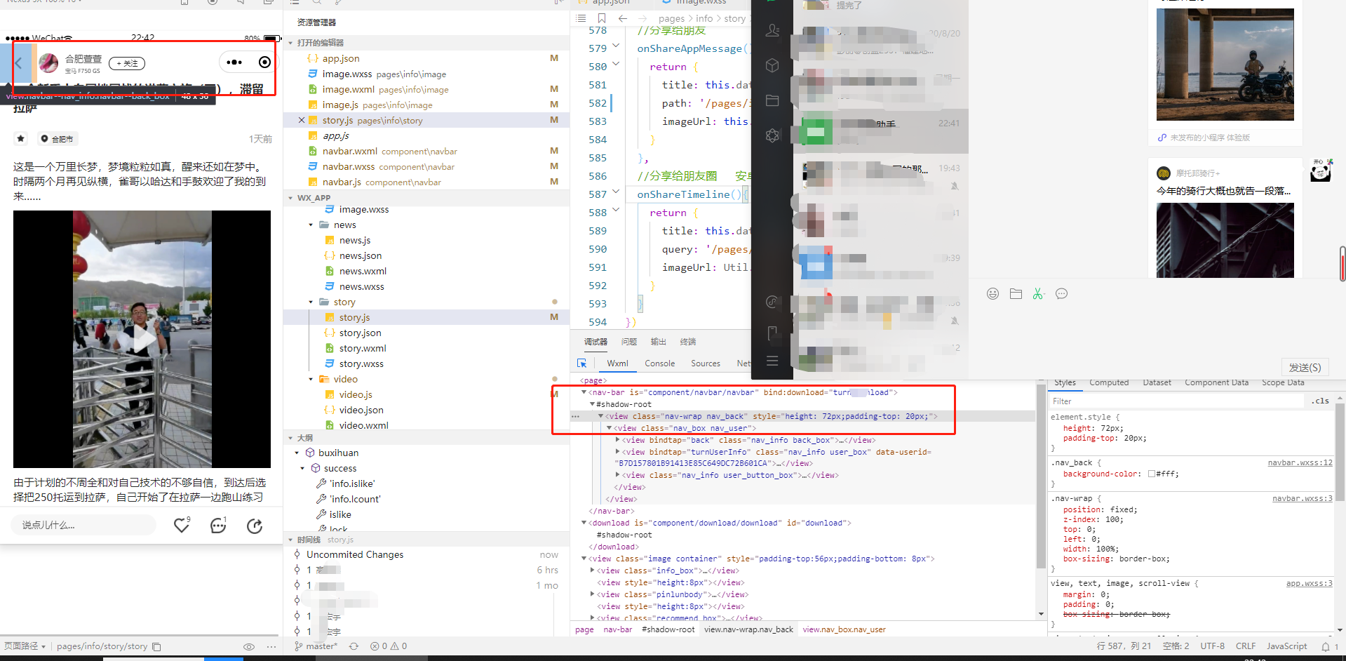Switch to the Sources tab
This screenshot has width=1346, height=661.
click(x=706, y=363)
